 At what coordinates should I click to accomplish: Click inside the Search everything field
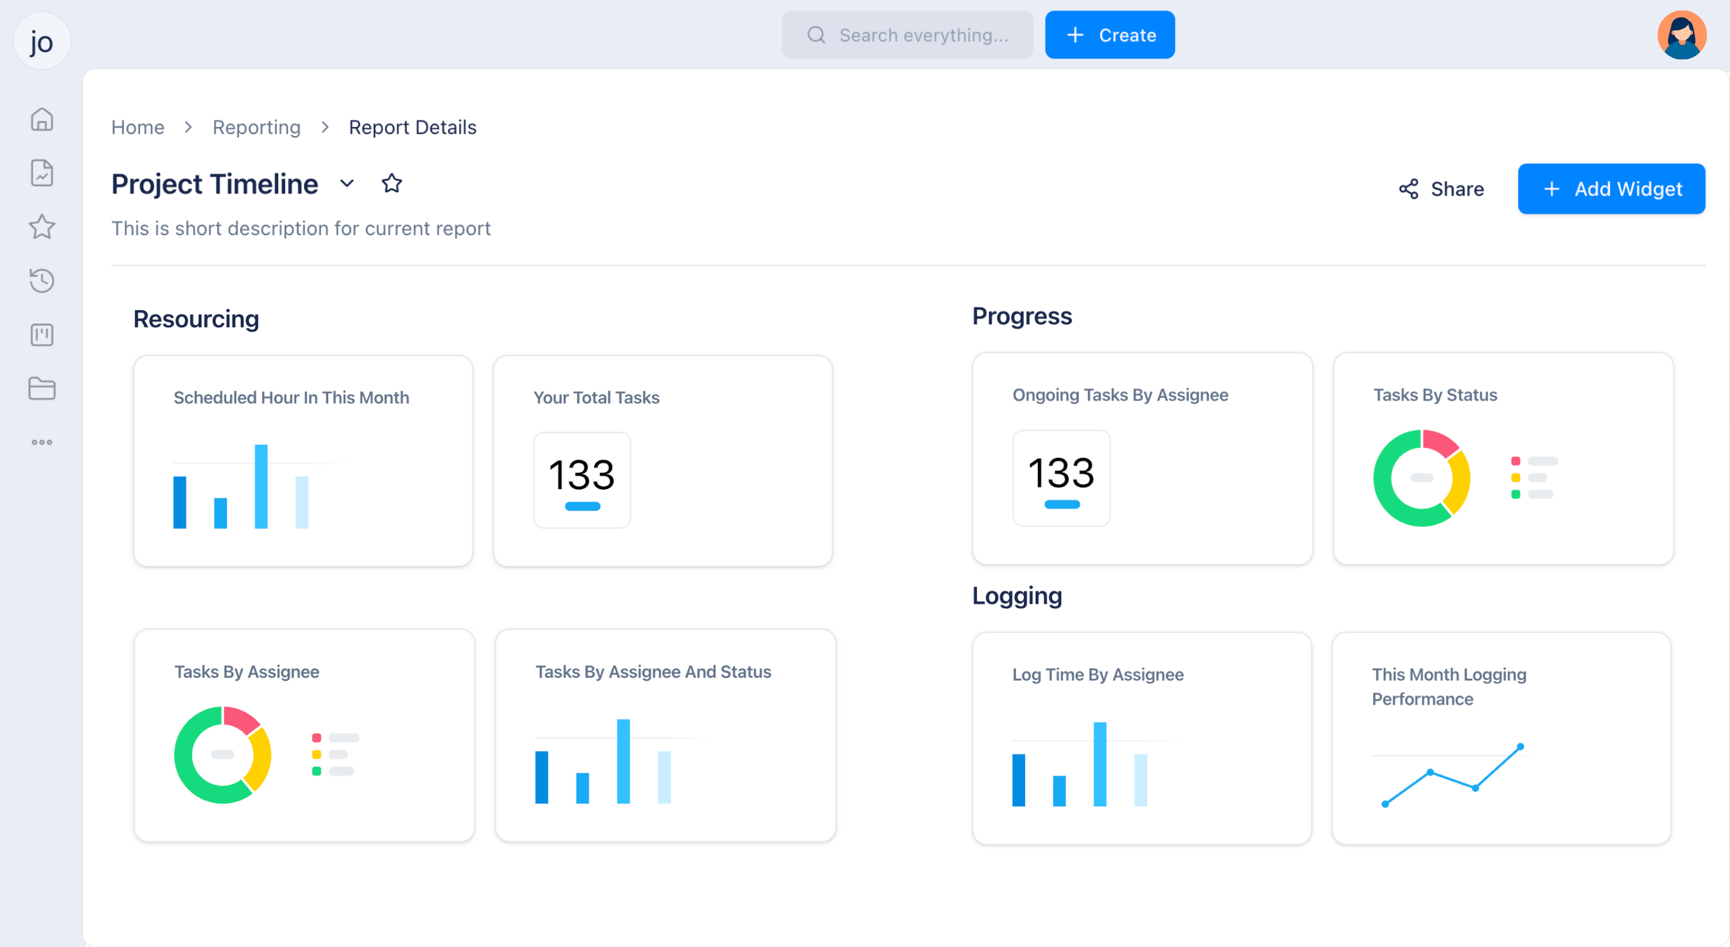click(907, 35)
